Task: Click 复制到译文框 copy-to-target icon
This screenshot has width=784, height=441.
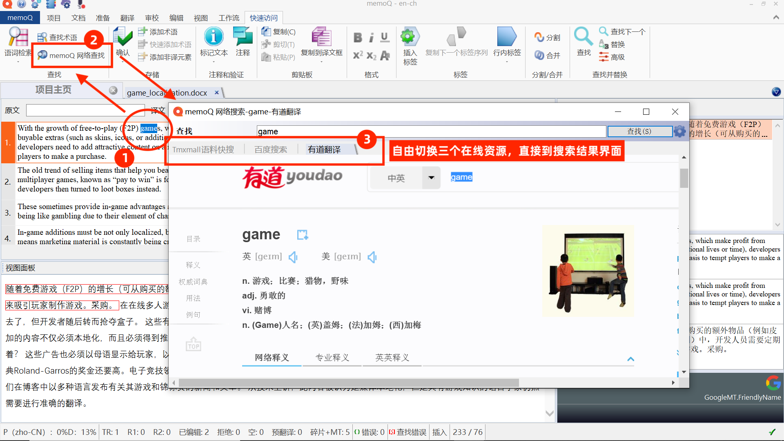Action: pyautogui.click(x=321, y=36)
